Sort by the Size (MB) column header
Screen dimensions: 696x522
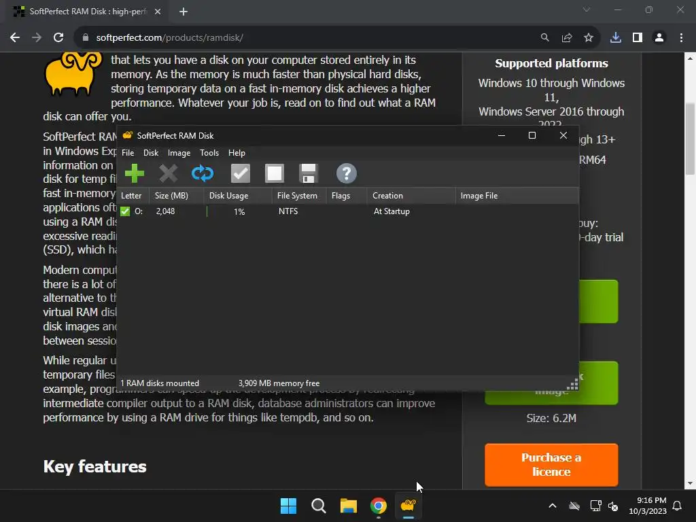[x=177, y=196]
